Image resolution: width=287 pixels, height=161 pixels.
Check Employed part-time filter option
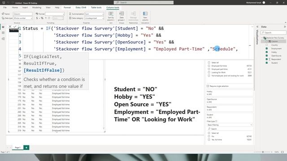pyautogui.click(x=209, y=69)
